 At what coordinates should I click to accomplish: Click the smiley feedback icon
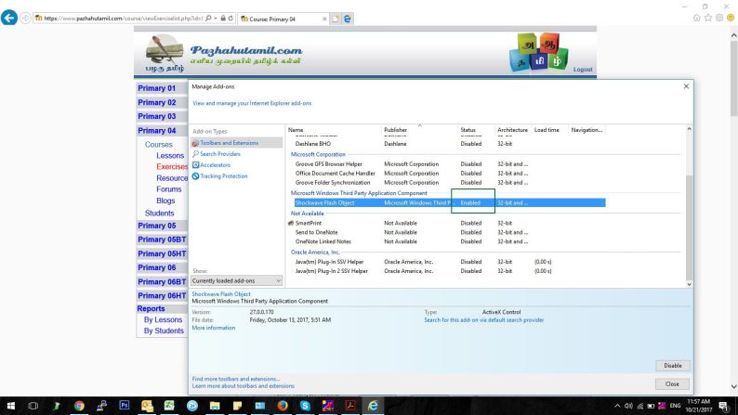(x=731, y=18)
